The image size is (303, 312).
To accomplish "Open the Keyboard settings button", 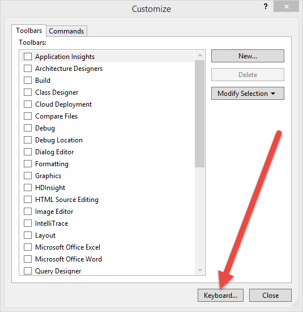I will 220,296.
